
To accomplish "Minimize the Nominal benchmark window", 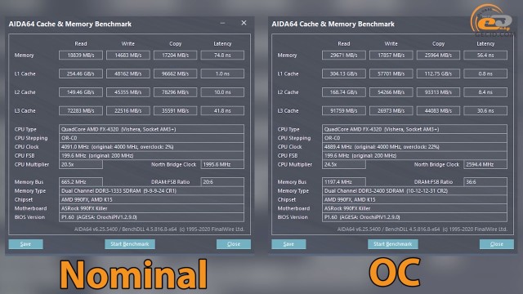I will pos(222,23).
